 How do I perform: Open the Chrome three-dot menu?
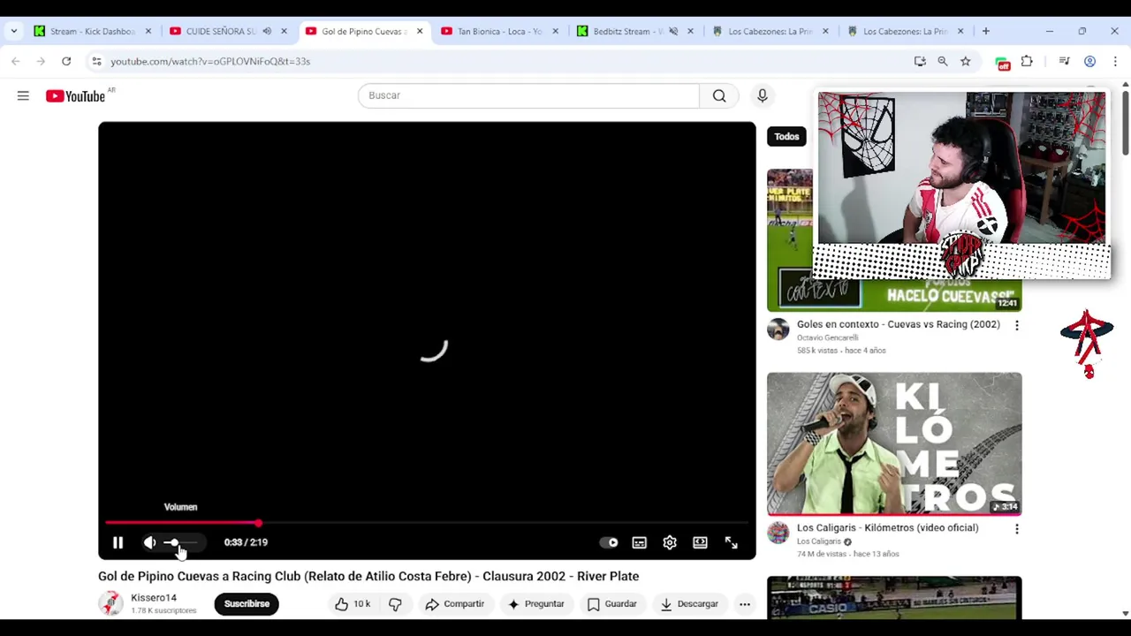(x=1115, y=61)
